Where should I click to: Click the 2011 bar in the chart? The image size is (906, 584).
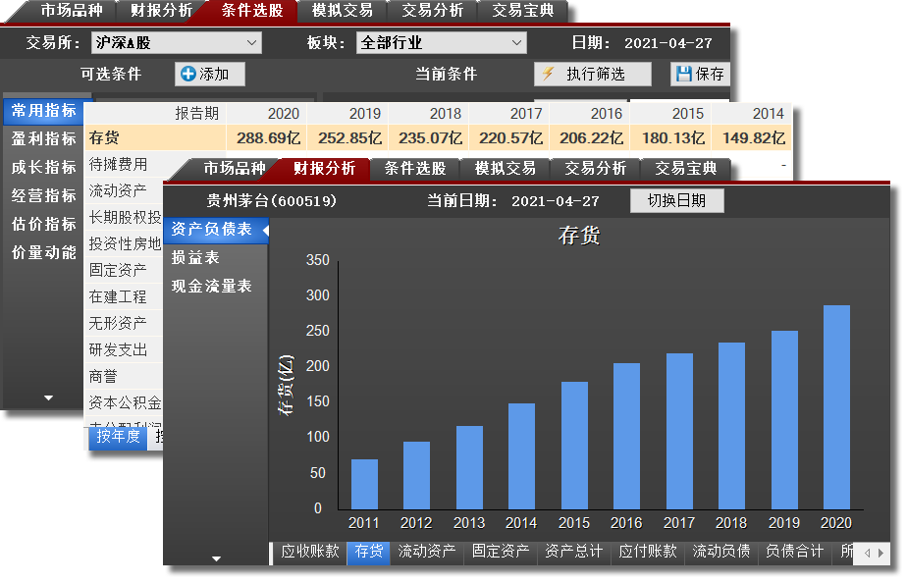point(364,484)
